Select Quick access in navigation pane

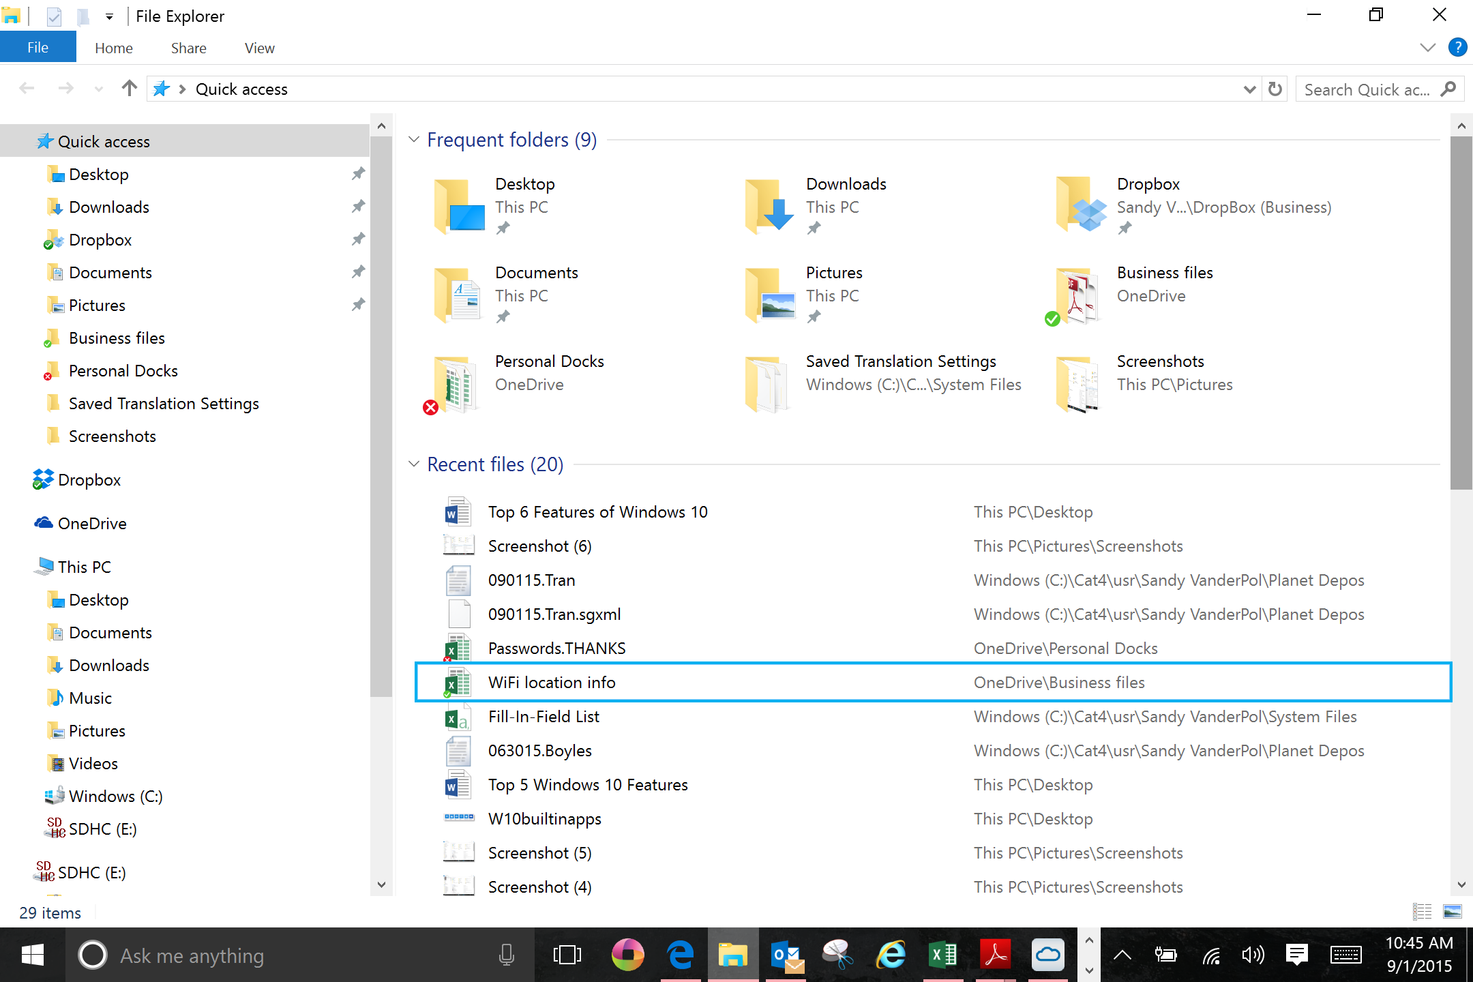click(185, 141)
